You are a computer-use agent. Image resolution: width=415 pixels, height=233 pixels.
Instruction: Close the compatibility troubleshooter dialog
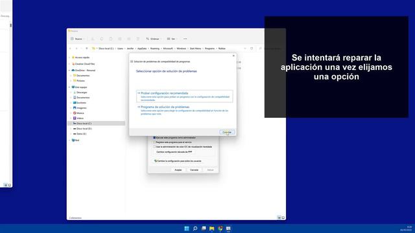[x=233, y=56]
